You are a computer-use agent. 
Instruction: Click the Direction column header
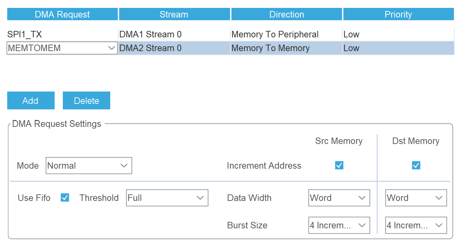(286, 14)
